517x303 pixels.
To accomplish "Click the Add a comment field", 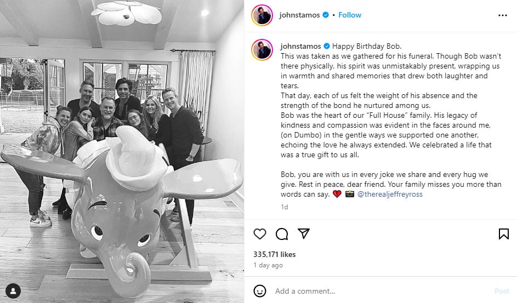I will coord(383,291).
